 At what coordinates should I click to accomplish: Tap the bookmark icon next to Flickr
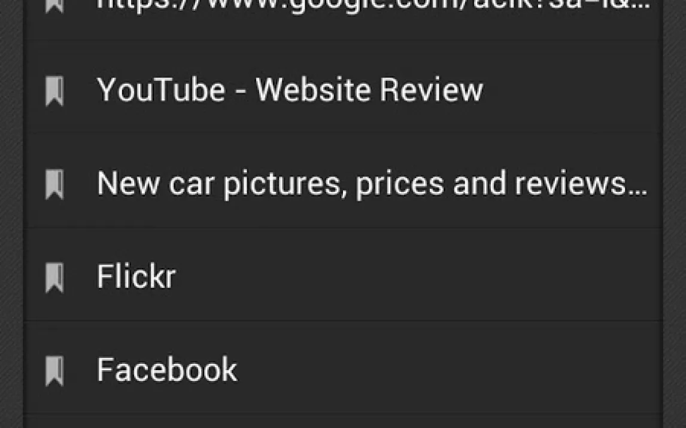[x=54, y=277]
